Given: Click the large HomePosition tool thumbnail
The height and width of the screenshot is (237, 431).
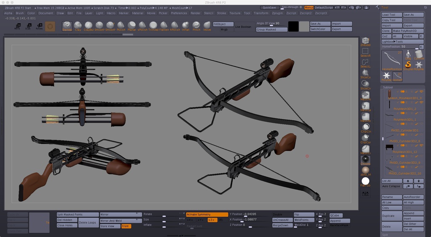Looking at the screenshot, I should coord(392,61).
